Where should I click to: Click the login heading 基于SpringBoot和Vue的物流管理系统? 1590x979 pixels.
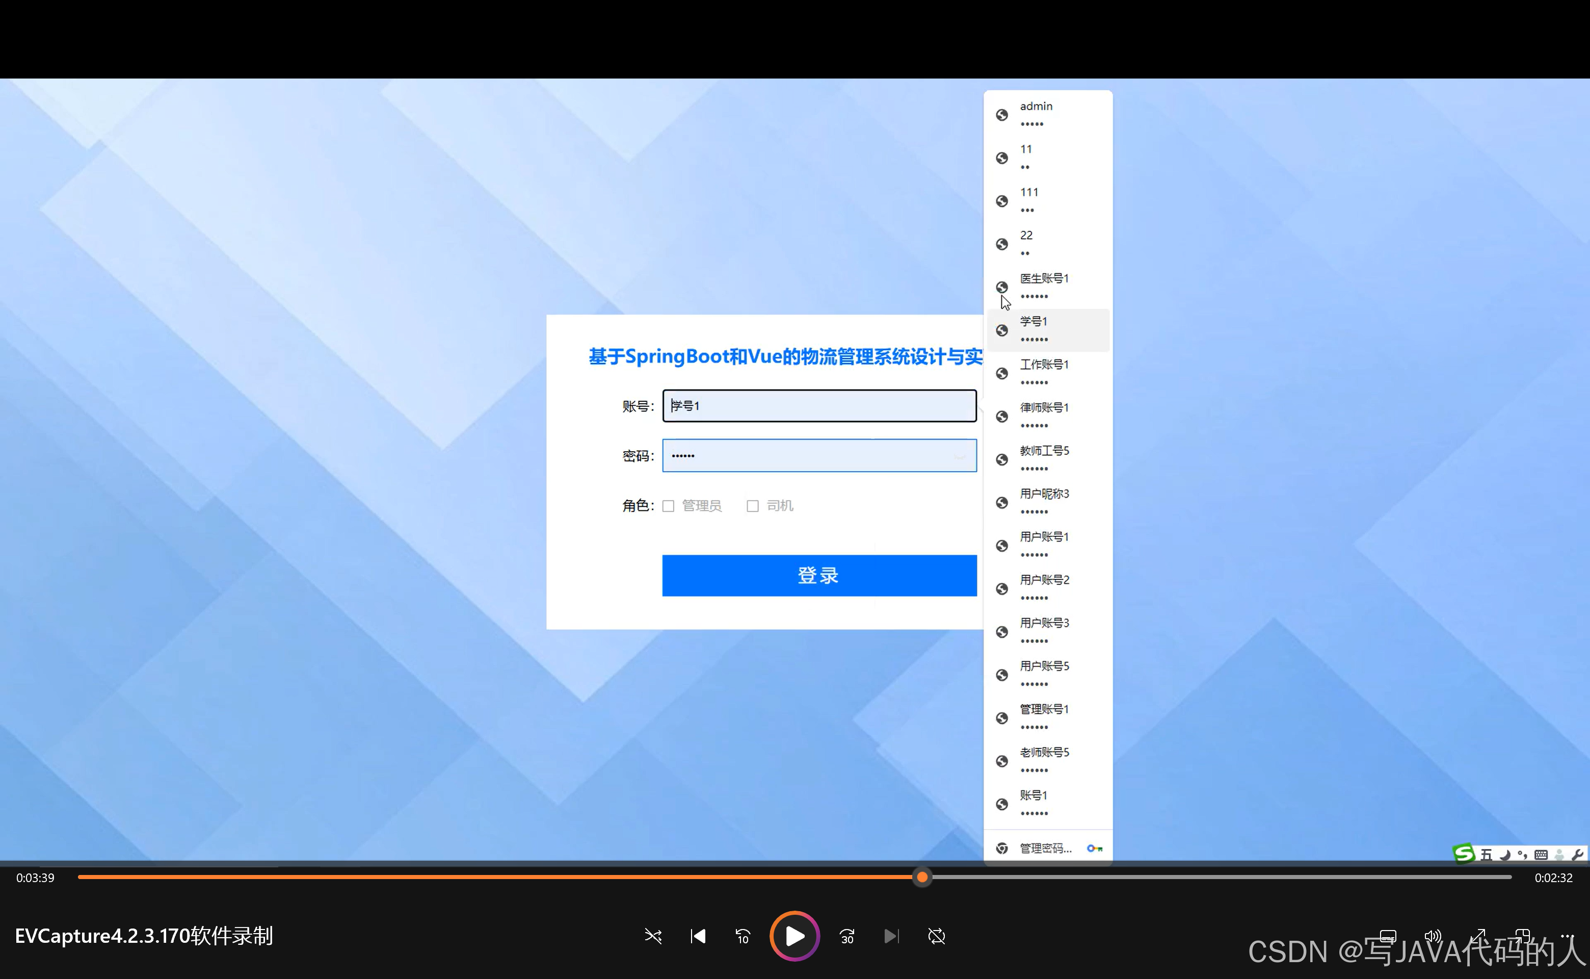click(786, 357)
